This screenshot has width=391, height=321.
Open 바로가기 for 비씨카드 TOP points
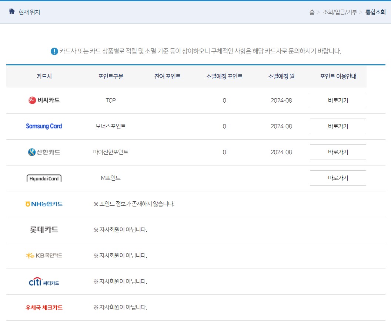click(337, 100)
